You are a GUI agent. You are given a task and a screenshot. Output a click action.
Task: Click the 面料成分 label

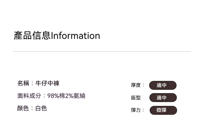pos(29,96)
